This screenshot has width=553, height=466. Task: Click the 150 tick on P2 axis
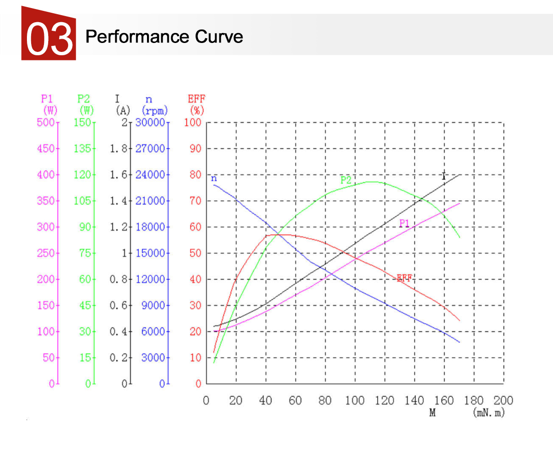click(x=82, y=123)
